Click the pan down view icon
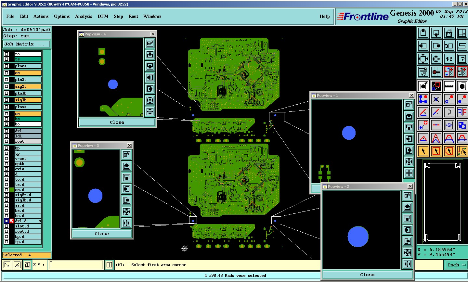Viewport: 468px width, 282px height. 436,32
